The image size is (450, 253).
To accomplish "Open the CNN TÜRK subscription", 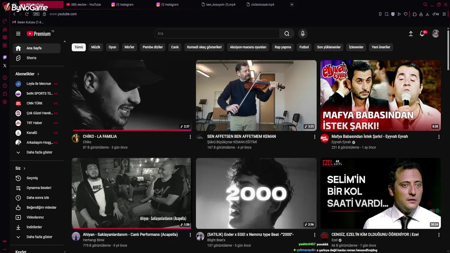I will [x=37, y=103].
